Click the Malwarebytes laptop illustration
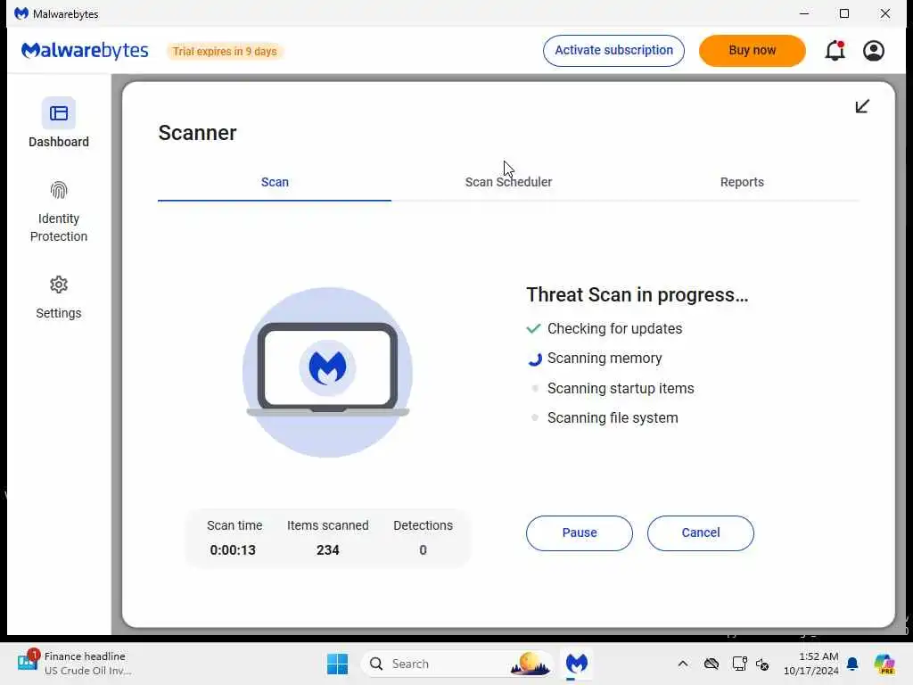This screenshot has width=913, height=685. click(328, 372)
